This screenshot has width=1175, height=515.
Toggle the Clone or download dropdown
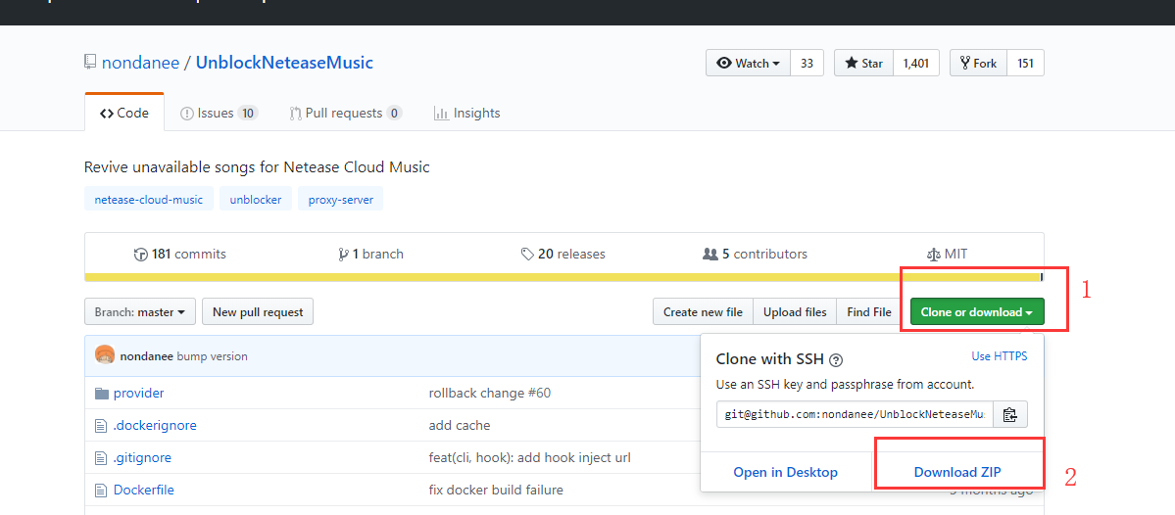coord(976,312)
